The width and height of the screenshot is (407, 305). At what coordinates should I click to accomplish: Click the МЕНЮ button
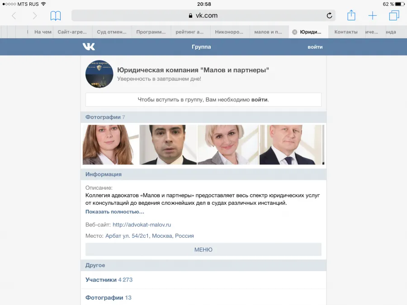click(x=203, y=249)
